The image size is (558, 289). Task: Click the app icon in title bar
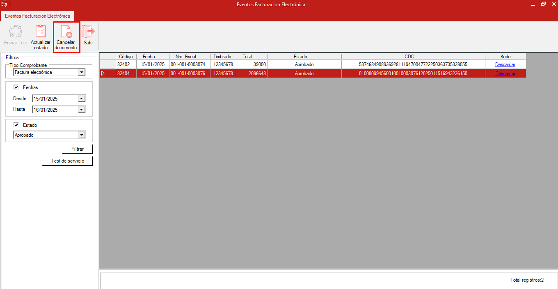tap(4, 5)
